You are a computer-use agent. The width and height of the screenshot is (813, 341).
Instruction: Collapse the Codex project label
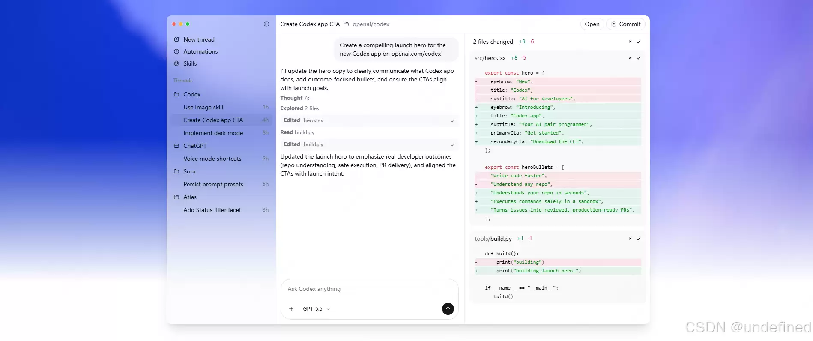click(192, 94)
